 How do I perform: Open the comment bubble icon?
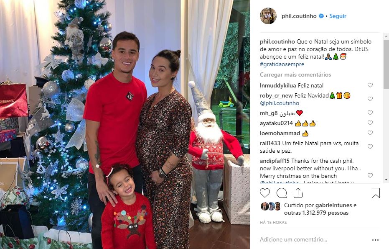pos(282,193)
